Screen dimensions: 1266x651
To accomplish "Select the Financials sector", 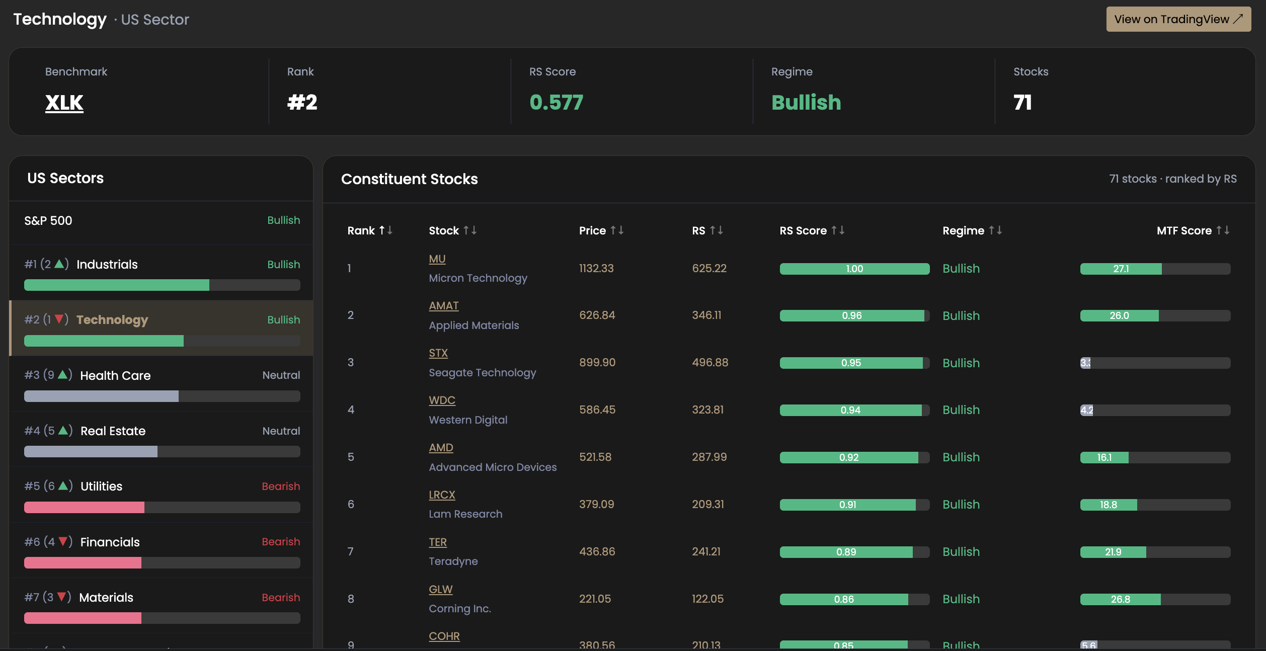I will coord(161,550).
